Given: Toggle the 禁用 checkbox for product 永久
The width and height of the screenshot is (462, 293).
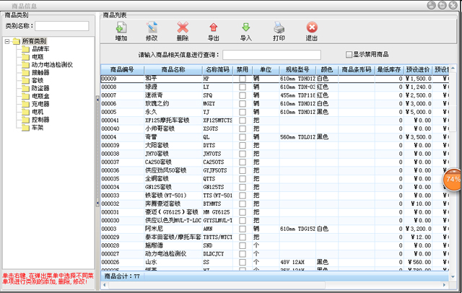Looking at the screenshot, I should click(x=243, y=113).
